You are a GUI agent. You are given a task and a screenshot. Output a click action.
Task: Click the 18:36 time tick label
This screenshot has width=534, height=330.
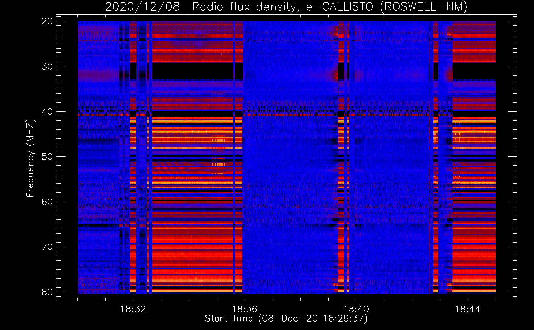[x=245, y=309]
